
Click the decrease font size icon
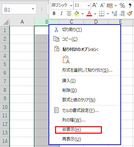[103, 5]
